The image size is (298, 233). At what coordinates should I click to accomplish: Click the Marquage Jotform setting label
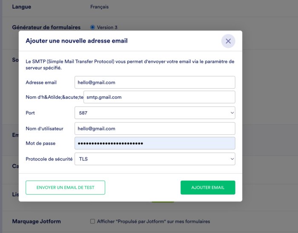click(37, 221)
